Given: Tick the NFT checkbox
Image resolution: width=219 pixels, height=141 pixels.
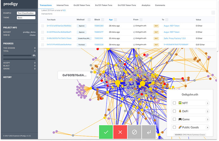Looking at the screenshot, I should [174, 103].
